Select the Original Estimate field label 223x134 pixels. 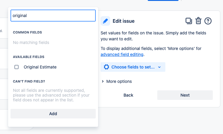pyautogui.click(x=40, y=67)
